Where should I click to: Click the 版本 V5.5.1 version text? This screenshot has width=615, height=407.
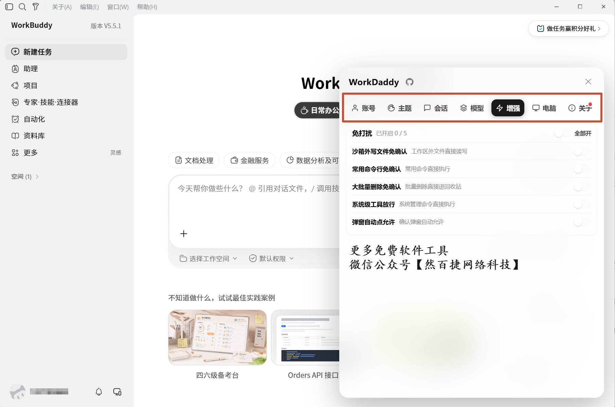tap(106, 26)
